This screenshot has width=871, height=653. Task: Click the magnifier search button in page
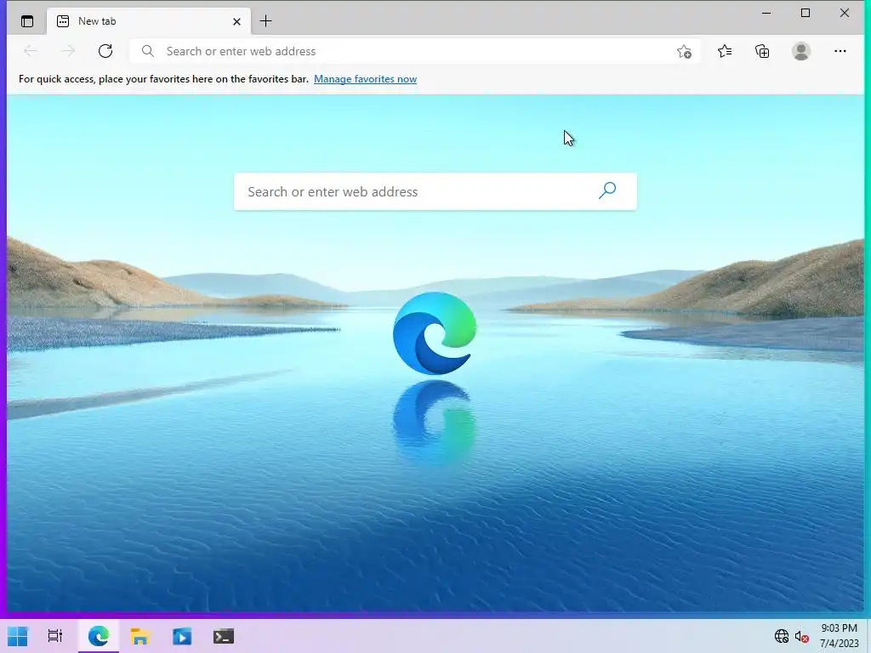[x=607, y=190]
